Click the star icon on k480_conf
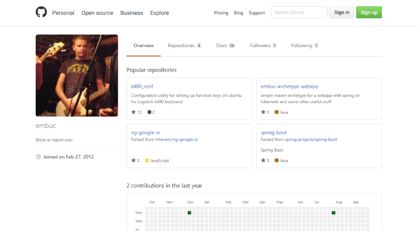The width and height of the screenshot is (417, 231). pyautogui.click(x=133, y=112)
